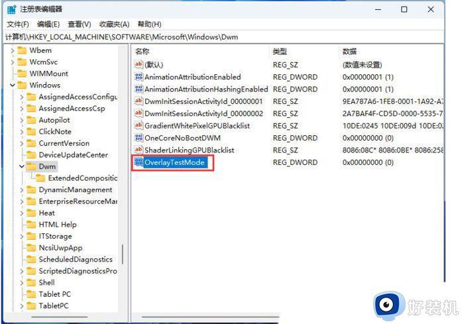
Task: Select the Windows folder icon
Action: [x=22, y=85]
